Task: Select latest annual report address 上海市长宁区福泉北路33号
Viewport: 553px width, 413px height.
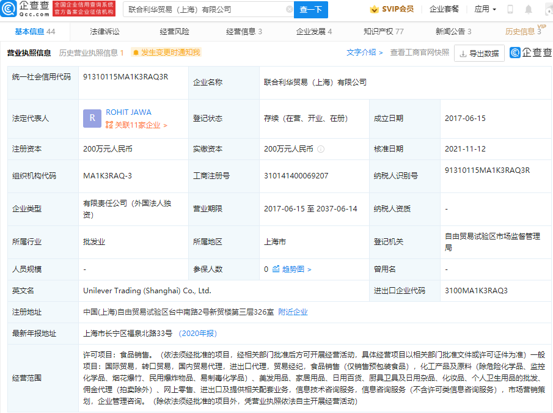Action: 128,334
